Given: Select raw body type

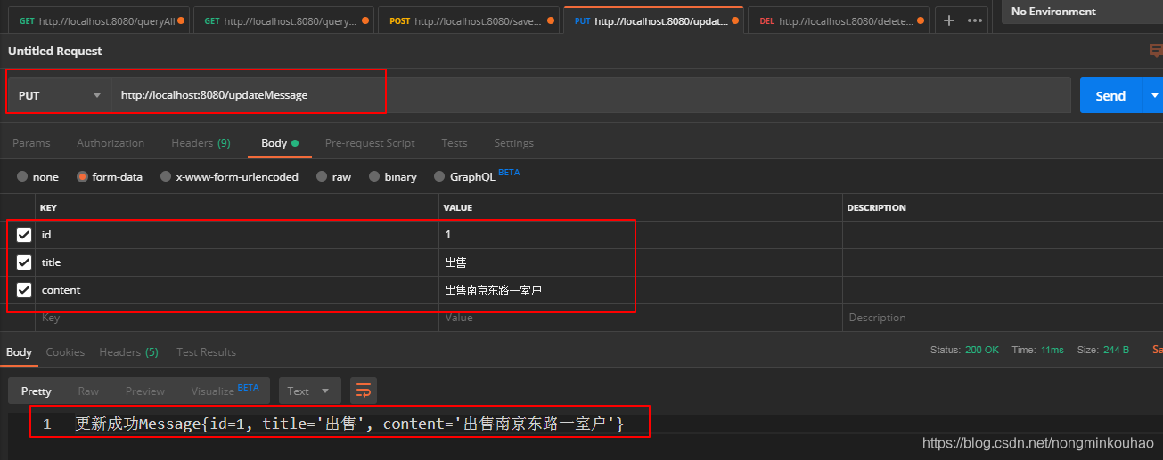Looking at the screenshot, I should [333, 177].
